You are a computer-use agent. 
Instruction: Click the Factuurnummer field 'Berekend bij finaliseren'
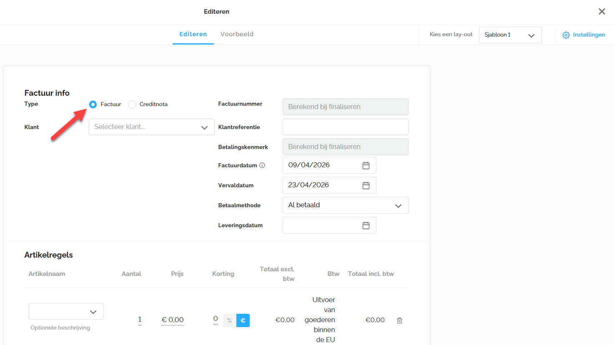point(346,107)
